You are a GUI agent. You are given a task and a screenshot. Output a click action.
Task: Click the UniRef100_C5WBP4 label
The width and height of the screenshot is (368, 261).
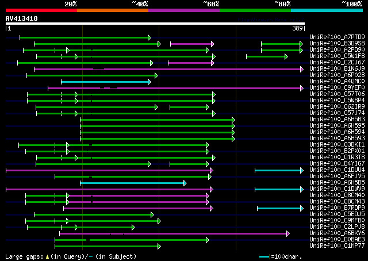(337, 100)
